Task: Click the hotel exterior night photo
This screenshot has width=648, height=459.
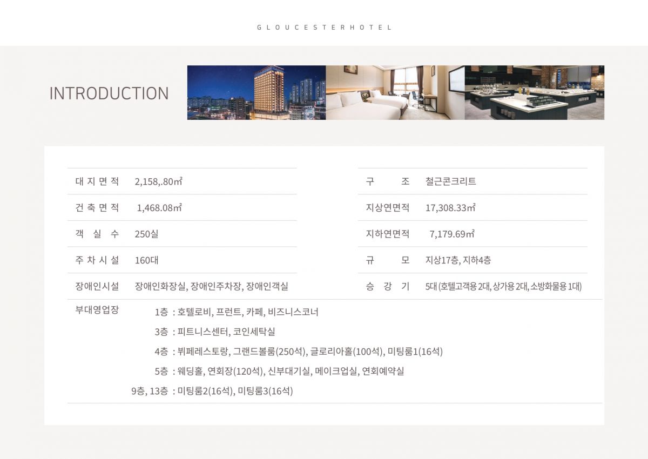Action: coord(256,92)
